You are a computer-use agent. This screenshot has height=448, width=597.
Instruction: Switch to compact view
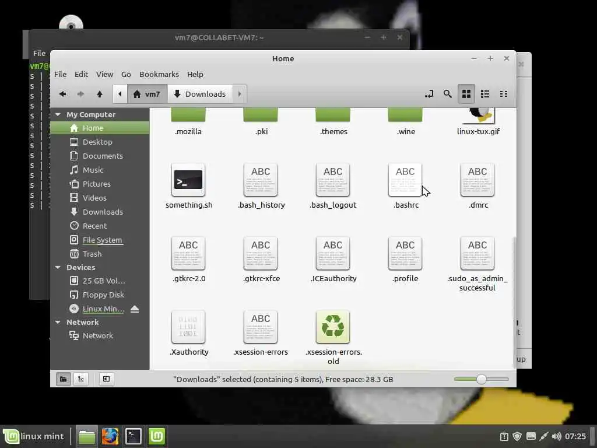(x=503, y=94)
